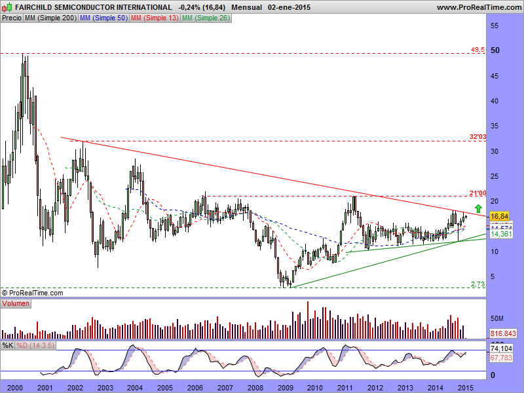Screen dimensions: 524x393
Task: Click the FAIRCHILD SEMICONDUCTOR INTERNATIONAL title text
Action: pyautogui.click(x=94, y=7)
